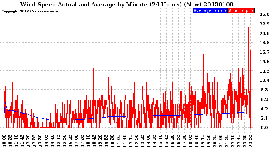Click the 02:20 time axis label
This screenshot has width=275, height=149.
coord(28,141)
